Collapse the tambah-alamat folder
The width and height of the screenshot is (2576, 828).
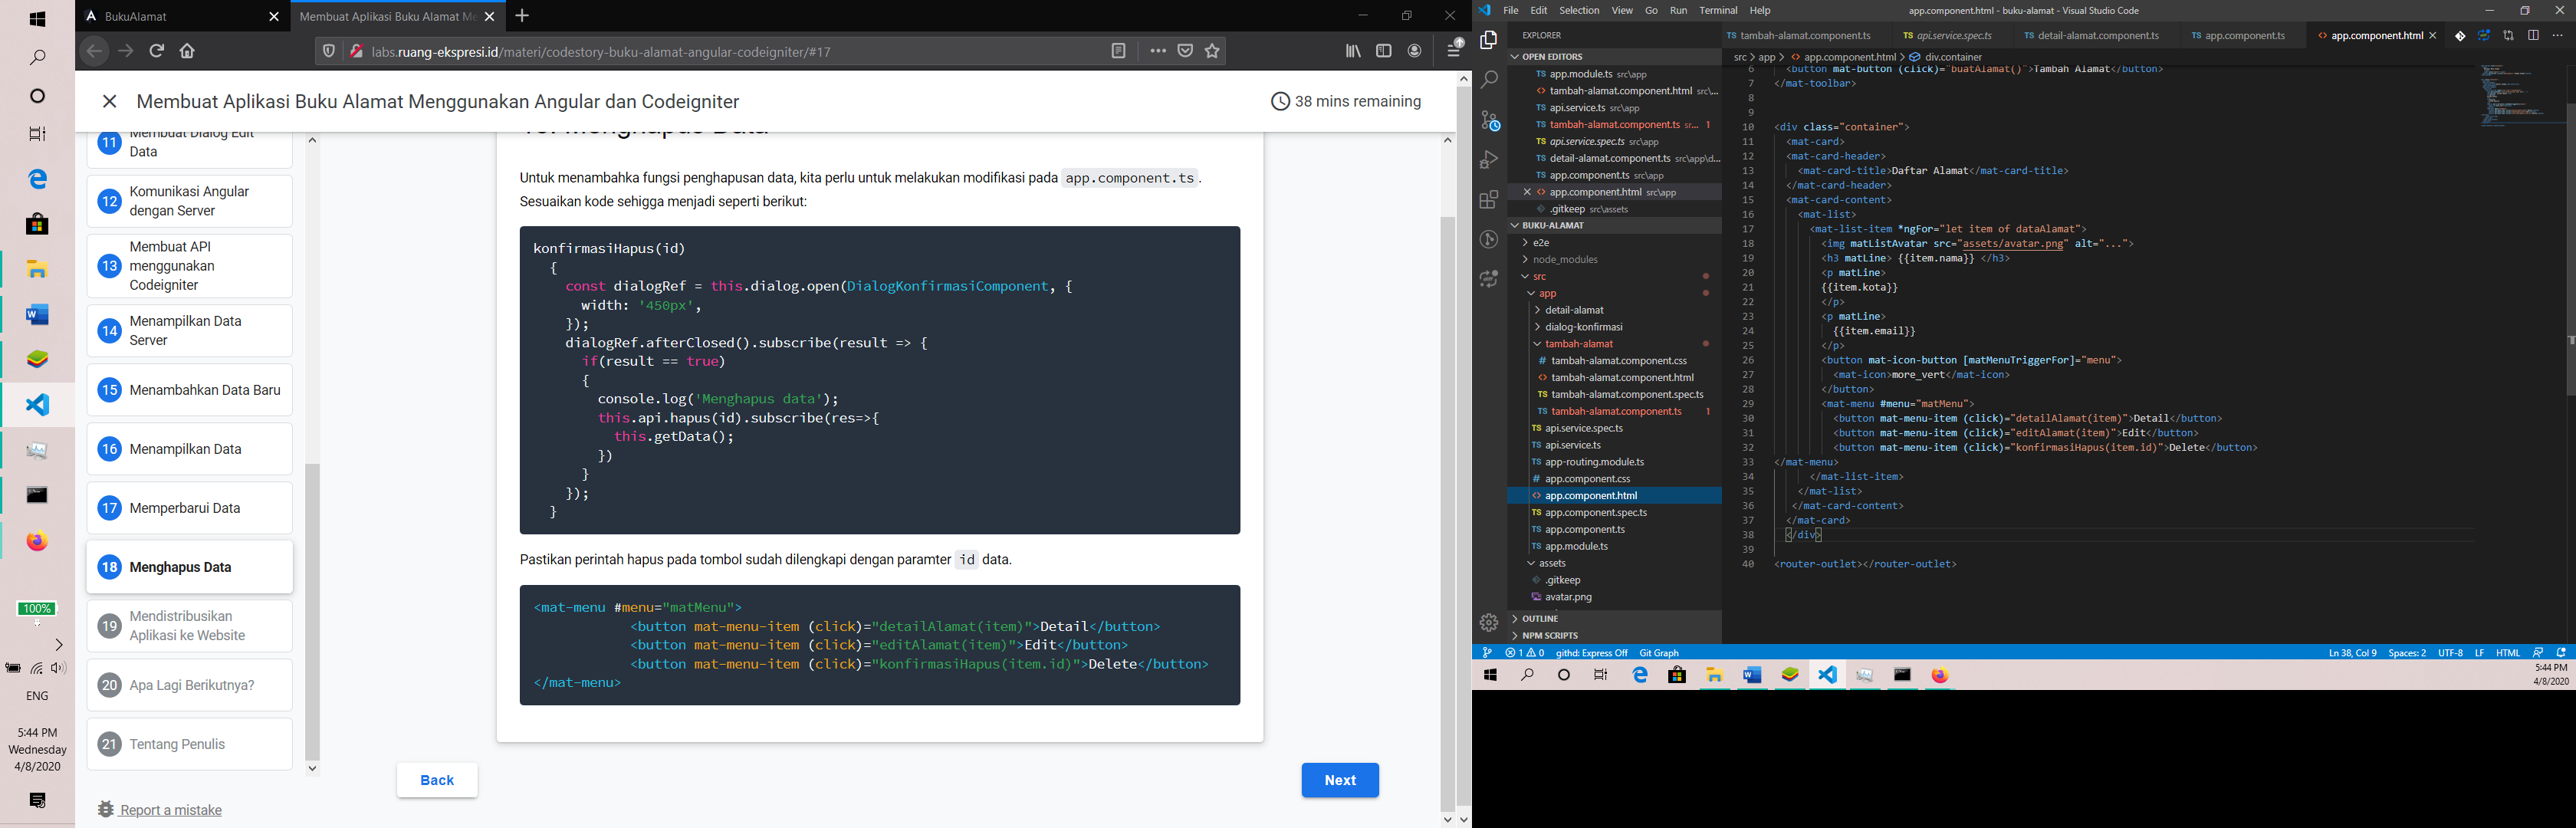(x=1615, y=344)
